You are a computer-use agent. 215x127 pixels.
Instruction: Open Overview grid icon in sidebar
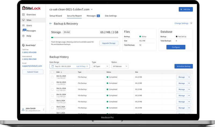[x=23, y=15]
